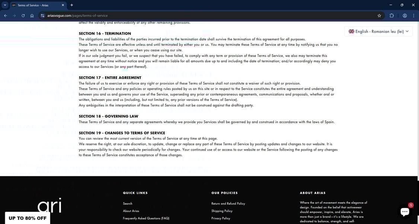Click SECTION 19 - CHANGES TO TERMS OF SERVICE heading
This screenshot has height=224, width=419.
click(x=122, y=133)
